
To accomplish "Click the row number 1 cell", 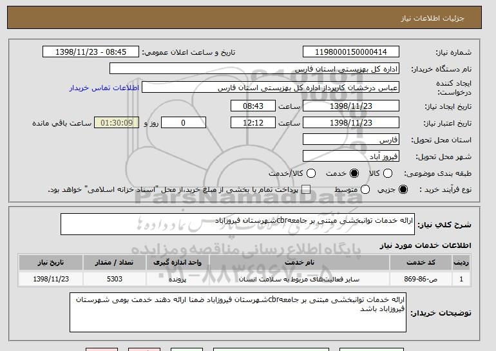I will [461, 279].
